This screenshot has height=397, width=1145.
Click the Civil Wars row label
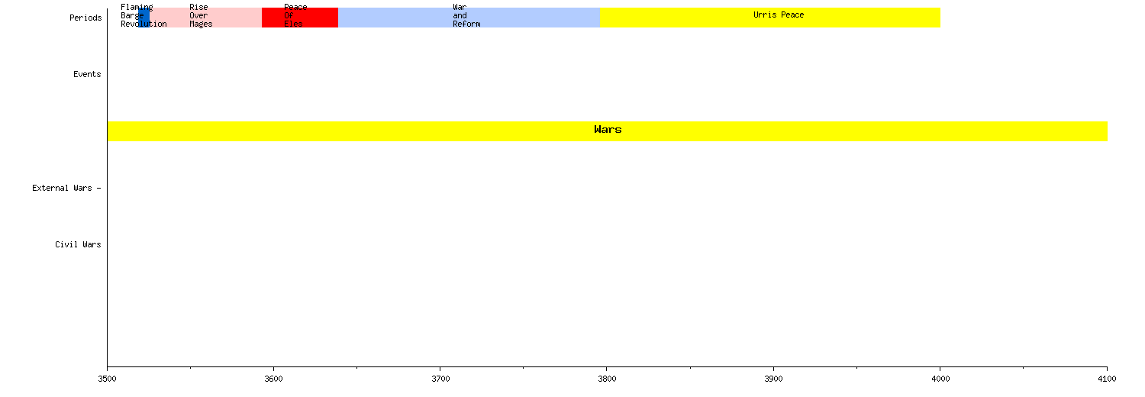pyautogui.click(x=78, y=244)
